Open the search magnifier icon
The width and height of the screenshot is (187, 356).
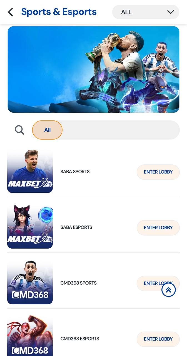(19, 130)
